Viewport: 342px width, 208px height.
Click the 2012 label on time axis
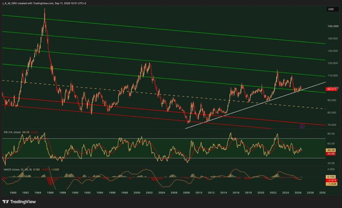click(x=211, y=192)
